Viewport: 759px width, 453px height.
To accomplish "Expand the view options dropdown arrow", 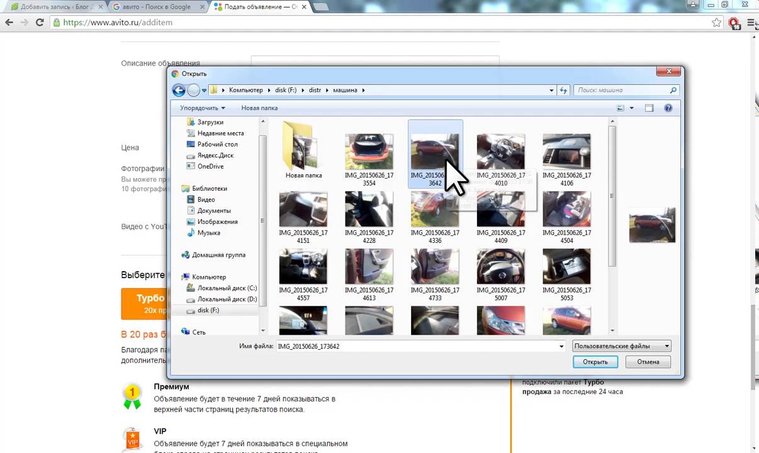I will [x=631, y=108].
